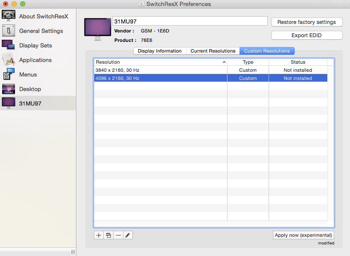
Task: Click the Vendor value GSM - 1E6D
Action: [x=155, y=31]
